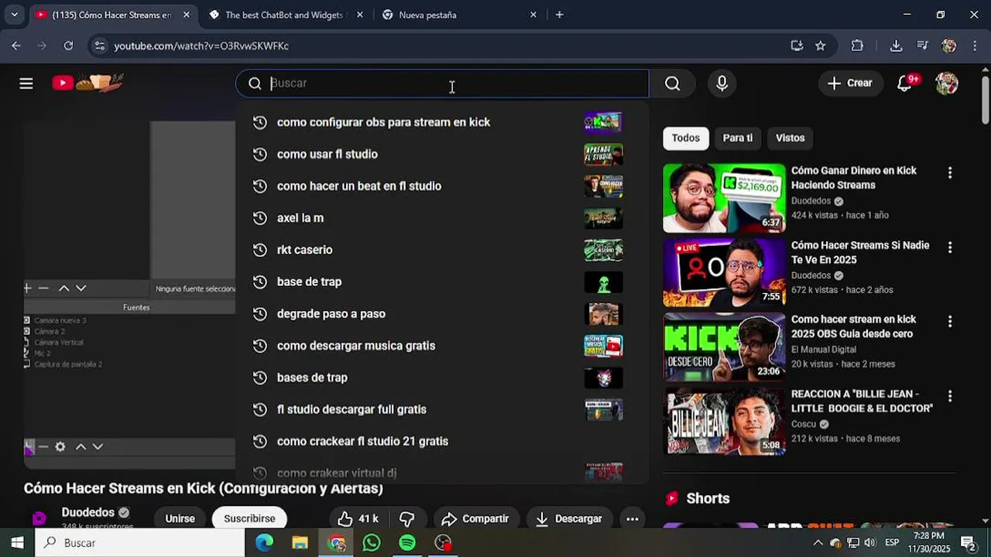Open thumbnail of 'Cómo Hacer Streams Si Nadie Te Ve'
This screenshot has width=991, height=557.
coord(724,272)
